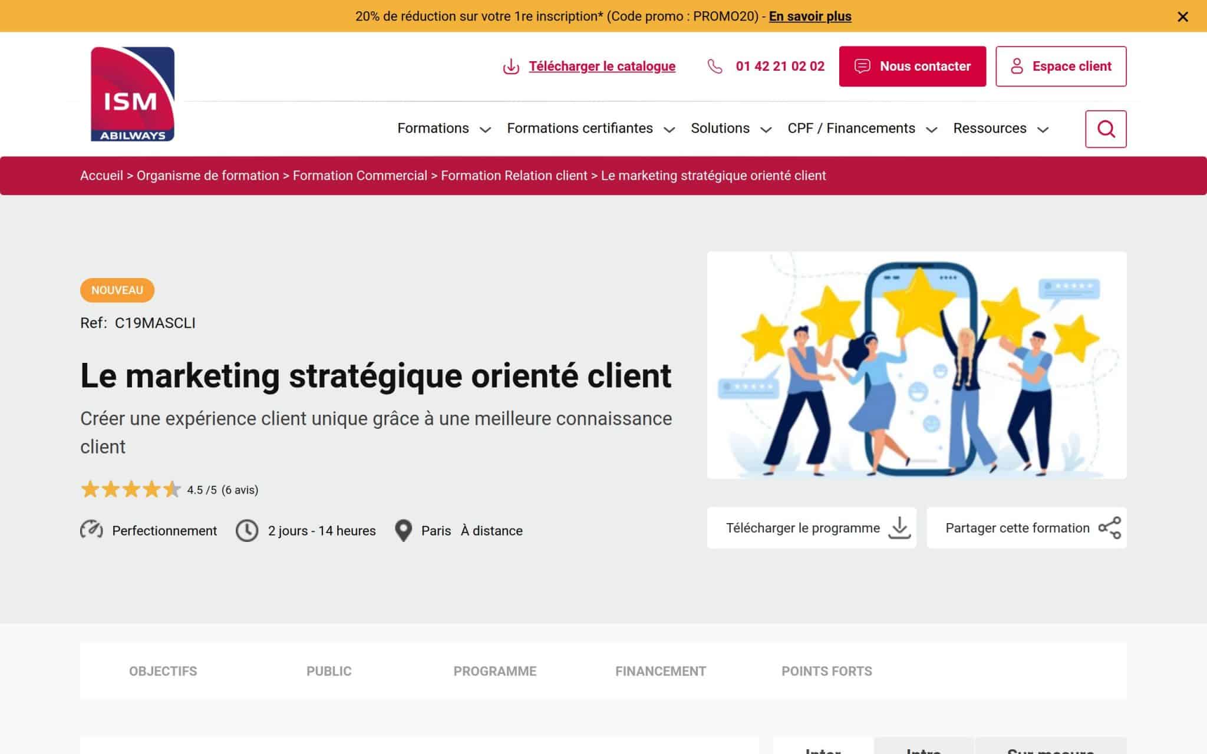
Task: Click the page title heading
Action: (x=376, y=376)
